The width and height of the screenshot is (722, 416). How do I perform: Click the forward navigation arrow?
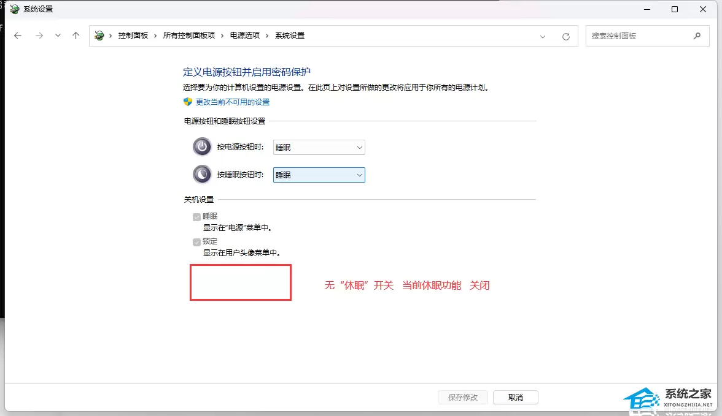pos(39,36)
